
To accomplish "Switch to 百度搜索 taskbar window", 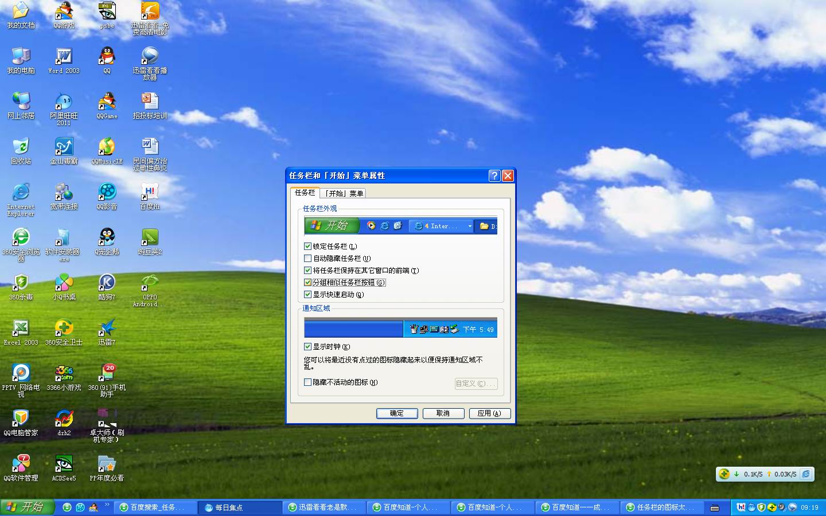I will (155, 507).
